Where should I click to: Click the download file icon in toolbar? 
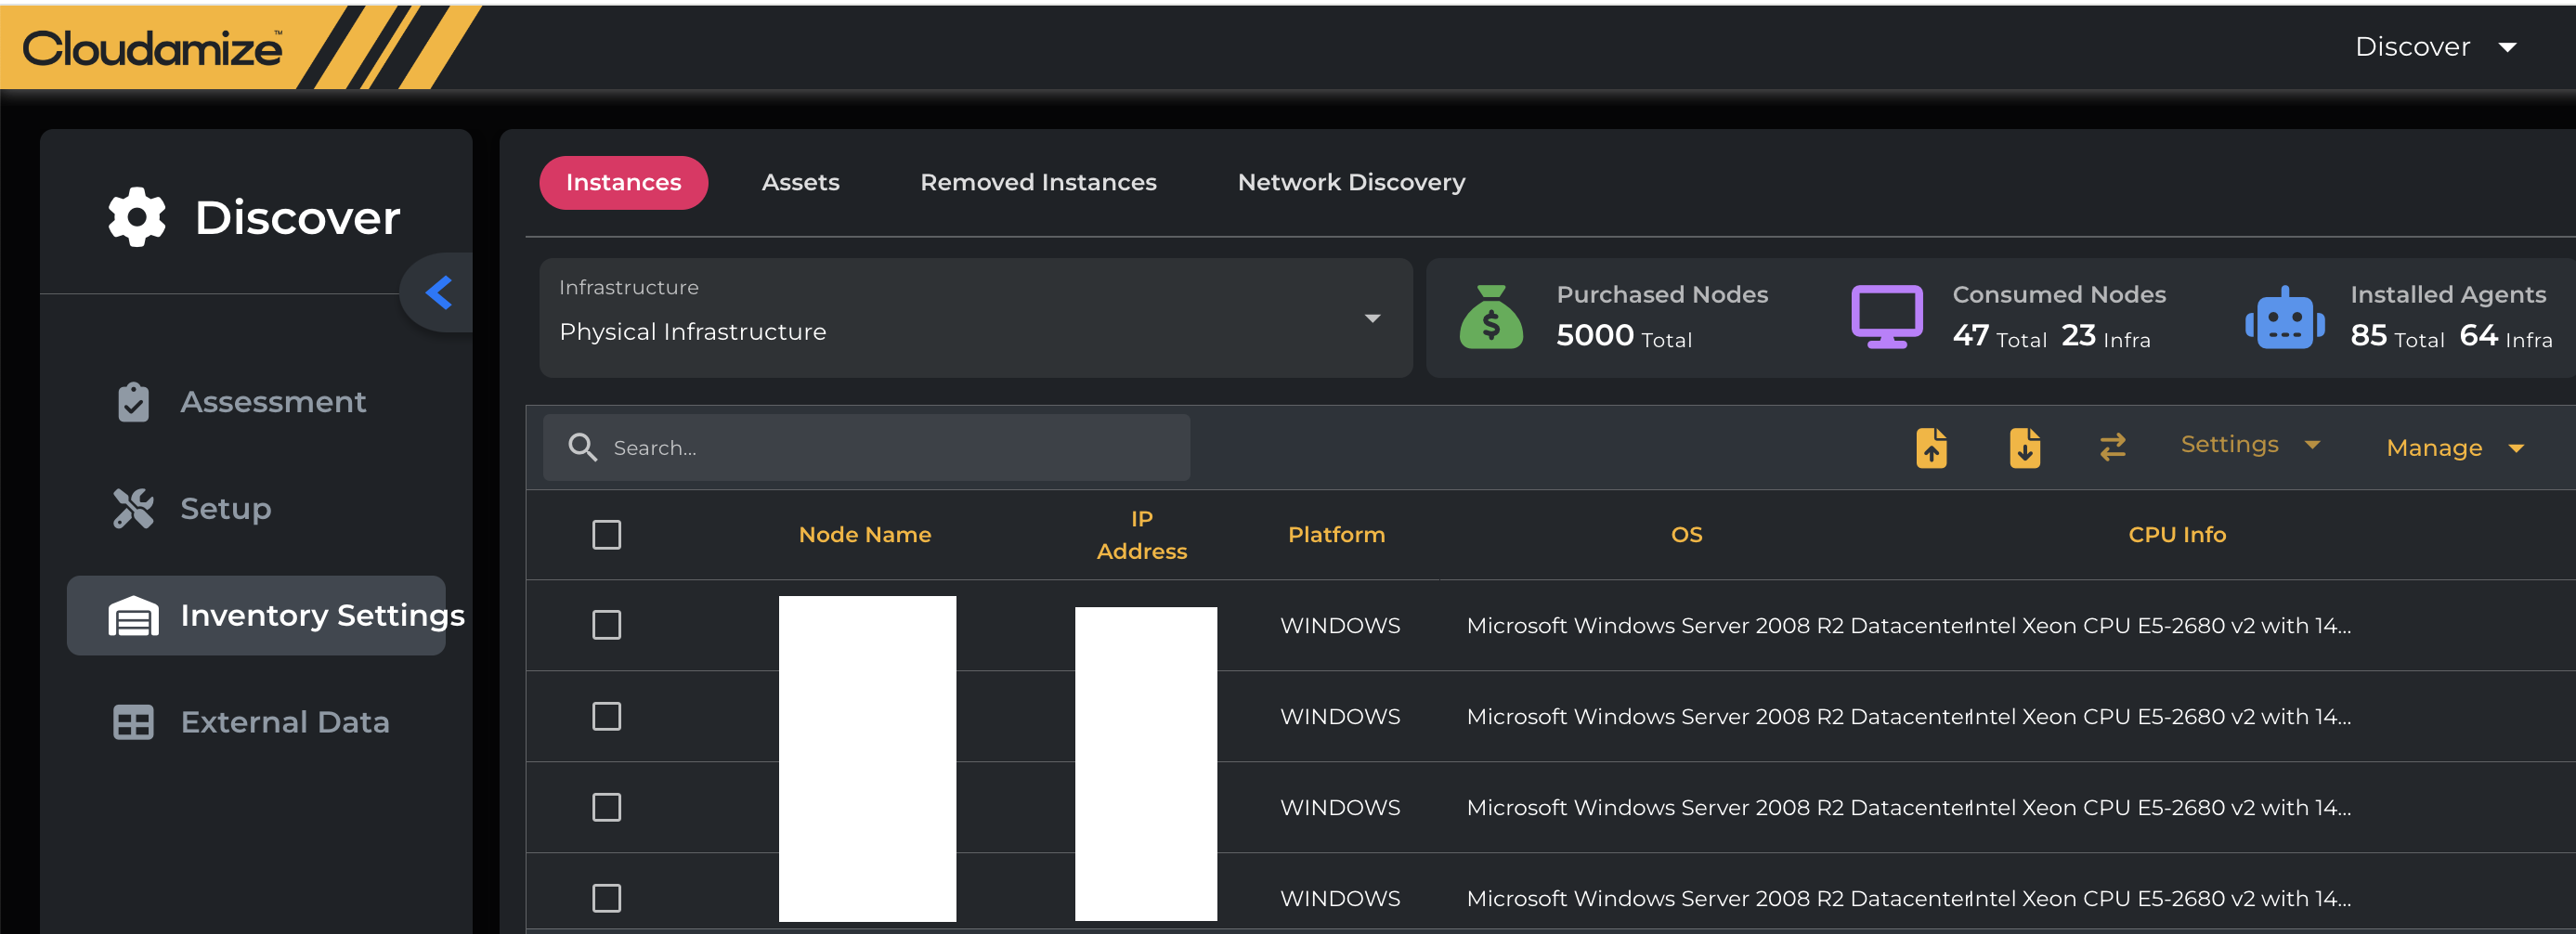pyautogui.click(x=2024, y=447)
